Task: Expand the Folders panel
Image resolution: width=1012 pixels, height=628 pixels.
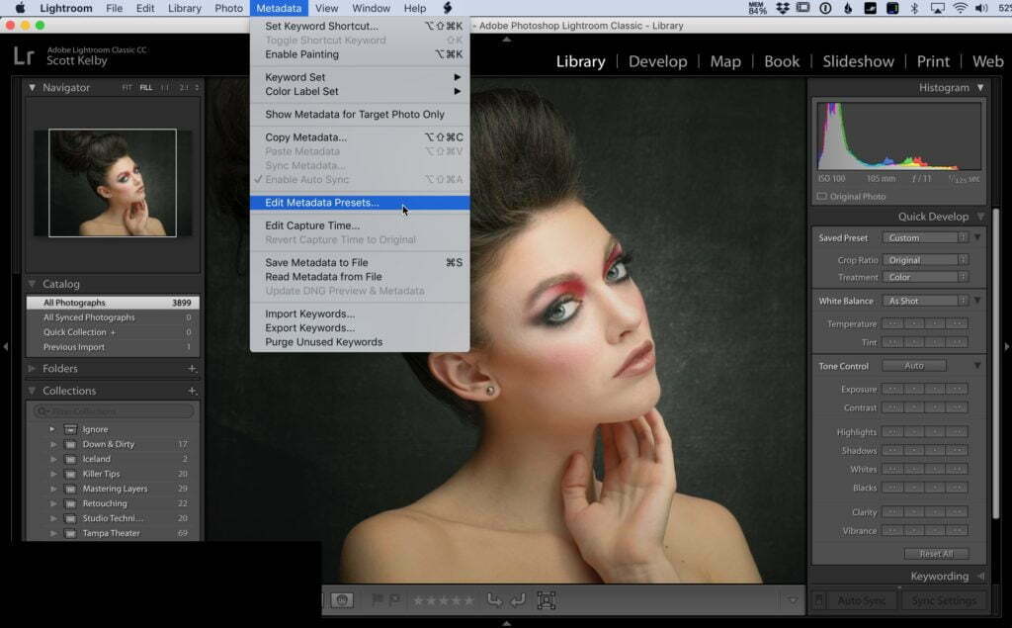Action: tap(33, 368)
